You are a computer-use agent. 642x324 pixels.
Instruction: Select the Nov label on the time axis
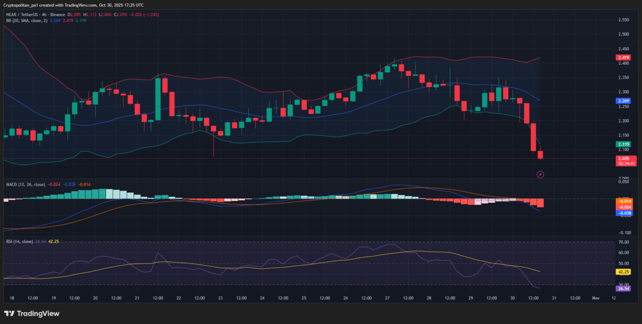(x=595, y=297)
